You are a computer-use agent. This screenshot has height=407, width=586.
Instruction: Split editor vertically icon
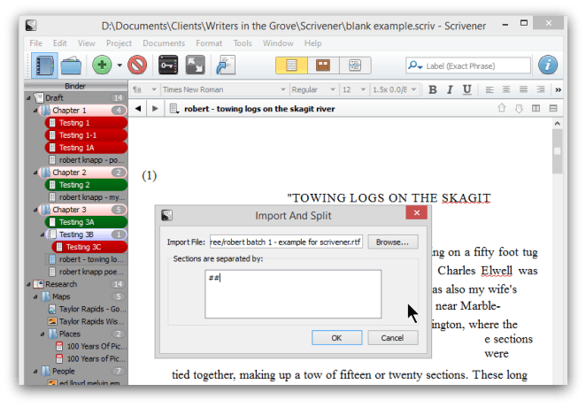pyautogui.click(x=536, y=108)
